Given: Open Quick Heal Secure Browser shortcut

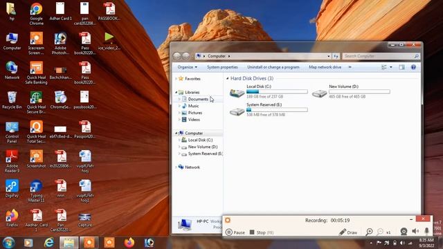Looking at the screenshot, I should (x=36, y=102).
